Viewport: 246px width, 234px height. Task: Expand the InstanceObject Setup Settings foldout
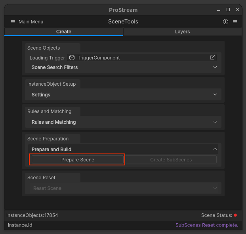pyautogui.click(x=123, y=95)
